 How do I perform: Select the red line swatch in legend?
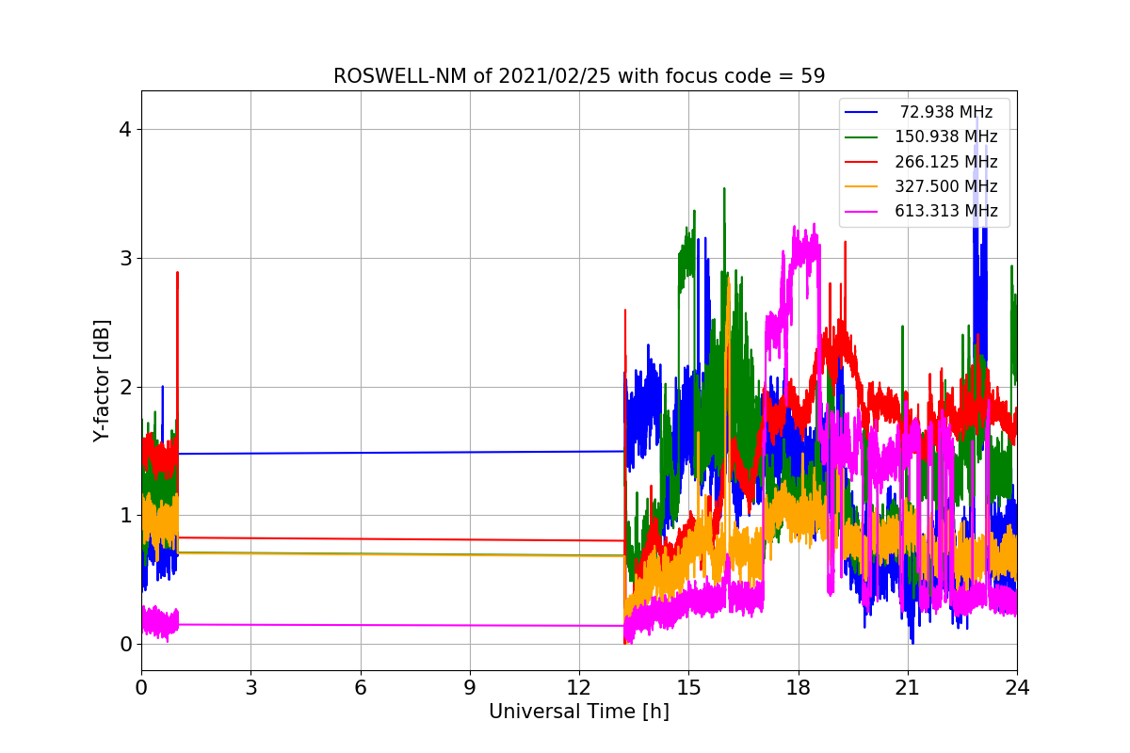(862, 162)
